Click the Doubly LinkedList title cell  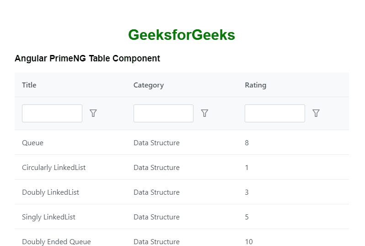click(50, 192)
